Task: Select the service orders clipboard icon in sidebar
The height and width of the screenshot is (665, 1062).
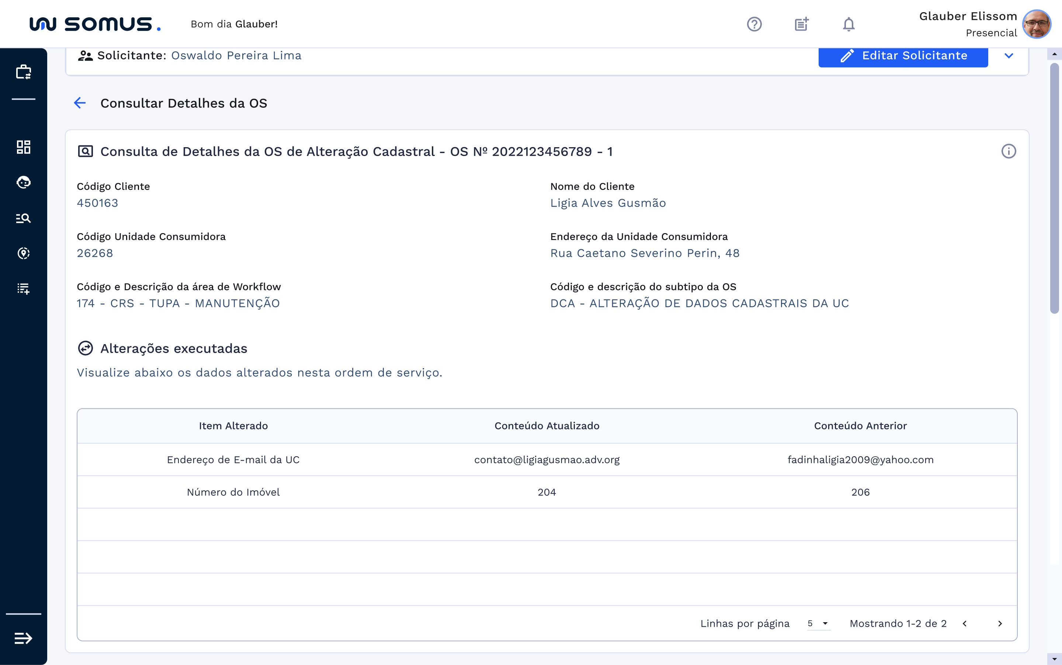Action: click(23, 72)
